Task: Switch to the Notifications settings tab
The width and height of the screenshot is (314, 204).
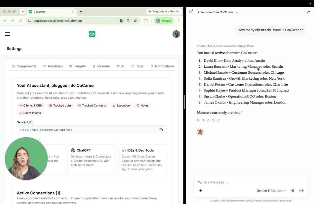Action: pos(162,66)
